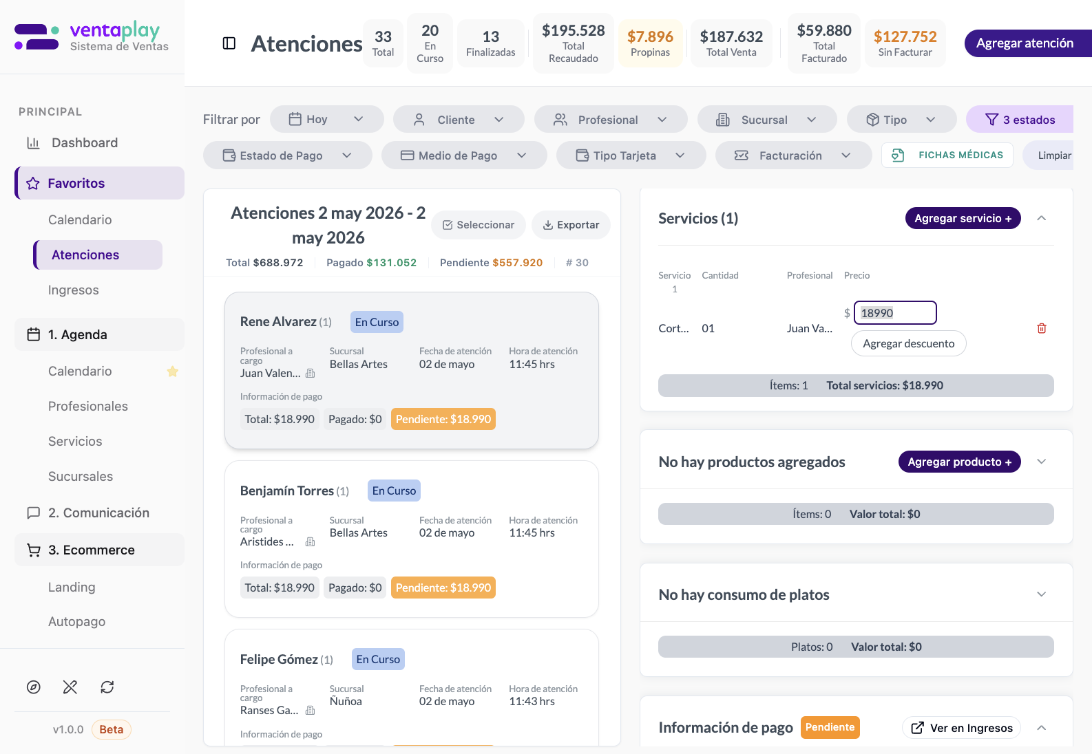Open Profesionales in the sidebar
Screen dimensions: 1092x754
pos(88,406)
